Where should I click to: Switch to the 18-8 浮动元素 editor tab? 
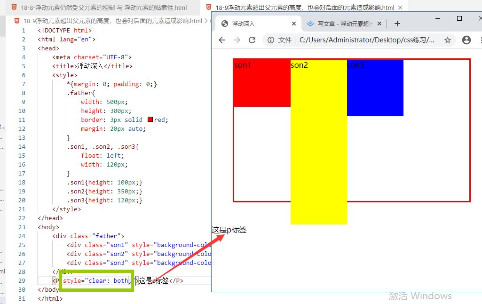(x=103, y=8)
